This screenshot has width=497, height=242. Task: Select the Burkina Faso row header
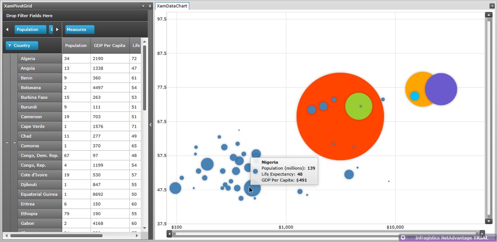click(40, 97)
